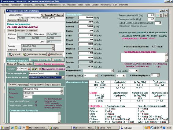Expand the upper Enfermería NEONATOS combo box
Image resolution: width=173 pixels, height=130 pixels.
point(53,50)
